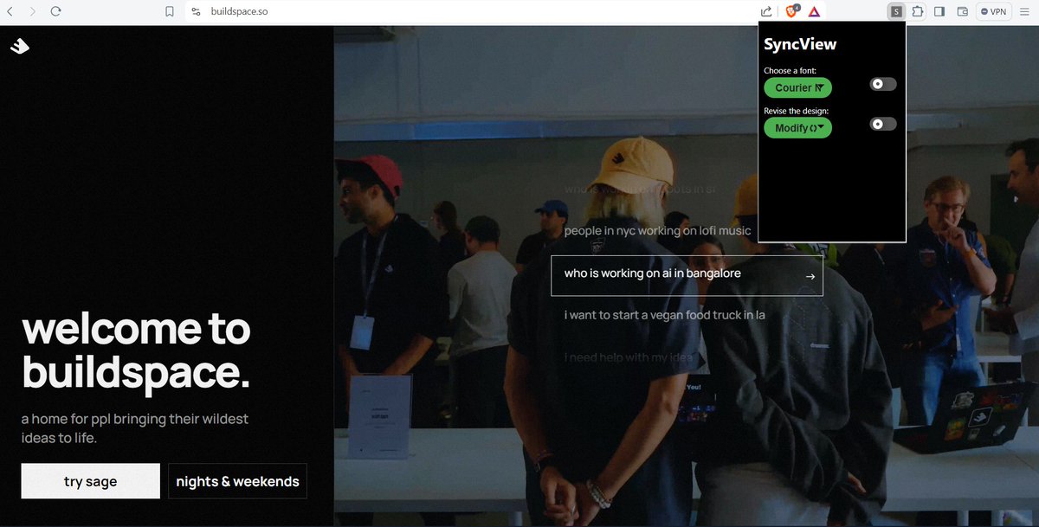1039x527 pixels.
Task: Click the 'Choose a font:' label
Action: click(x=790, y=70)
